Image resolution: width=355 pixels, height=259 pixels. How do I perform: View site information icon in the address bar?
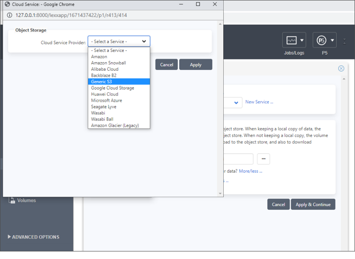coord(9,15)
